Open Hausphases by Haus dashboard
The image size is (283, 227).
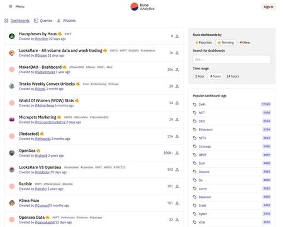(38, 34)
